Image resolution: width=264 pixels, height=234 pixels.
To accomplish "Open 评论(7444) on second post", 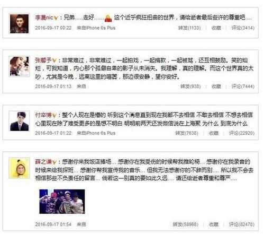I will (243, 86).
